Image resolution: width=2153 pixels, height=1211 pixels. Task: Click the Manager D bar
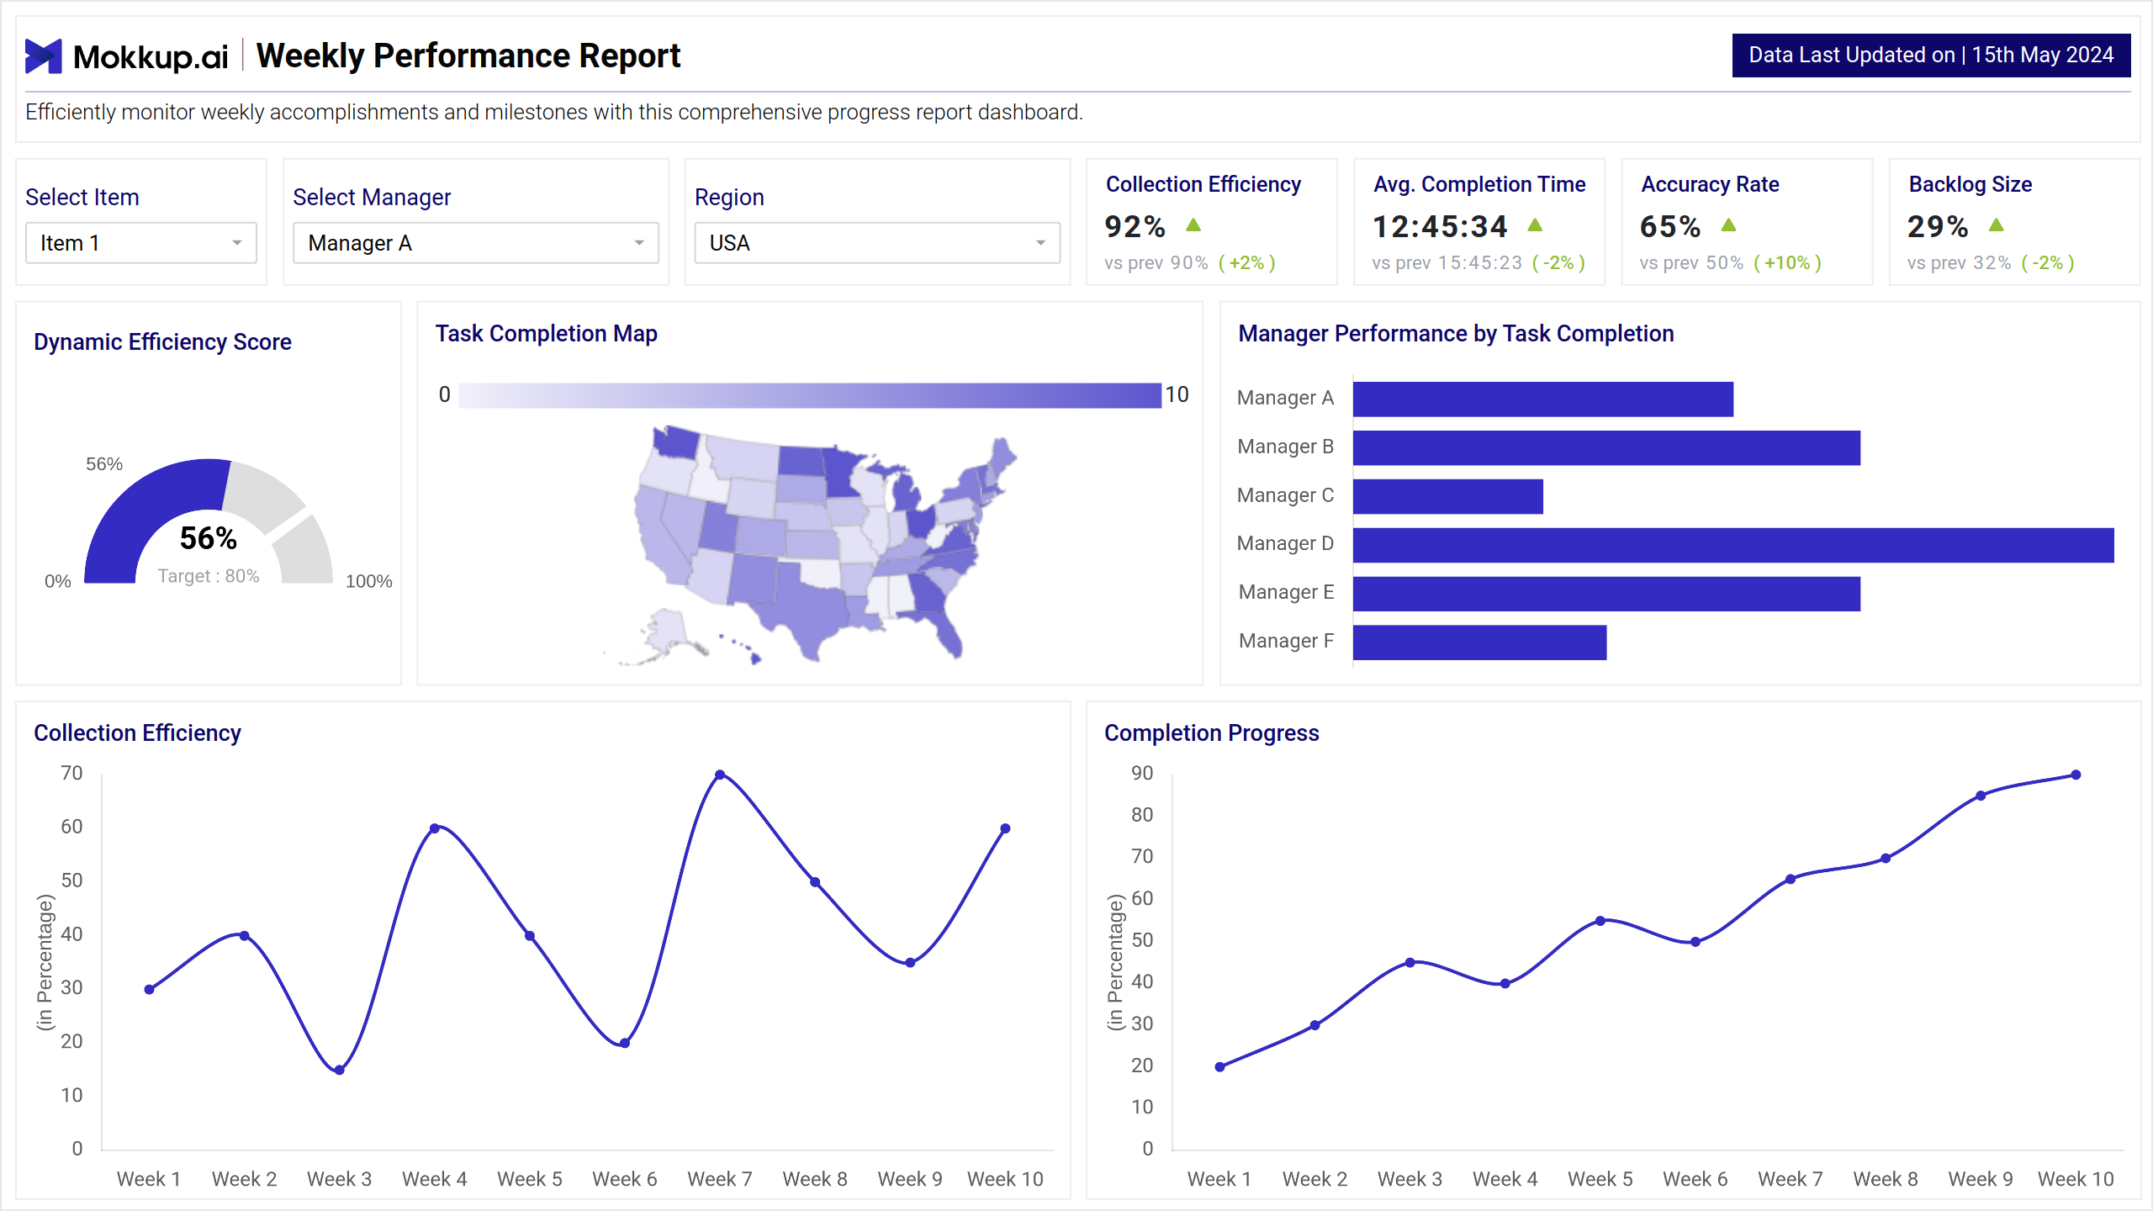click(1733, 545)
